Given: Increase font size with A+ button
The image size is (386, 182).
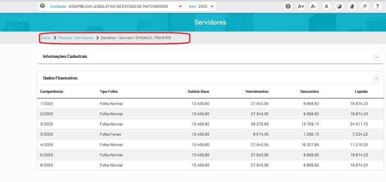Looking at the screenshot, I should pyautogui.click(x=301, y=6).
